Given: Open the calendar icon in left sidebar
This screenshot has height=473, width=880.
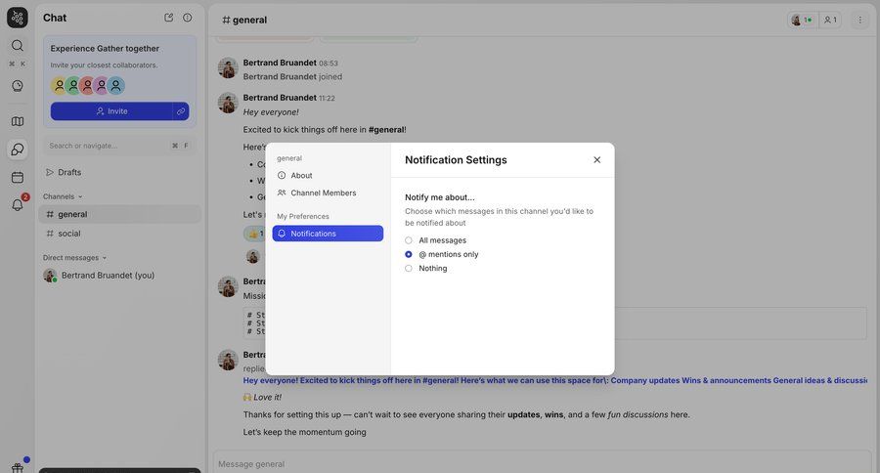Looking at the screenshot, I should click(18, 177).
